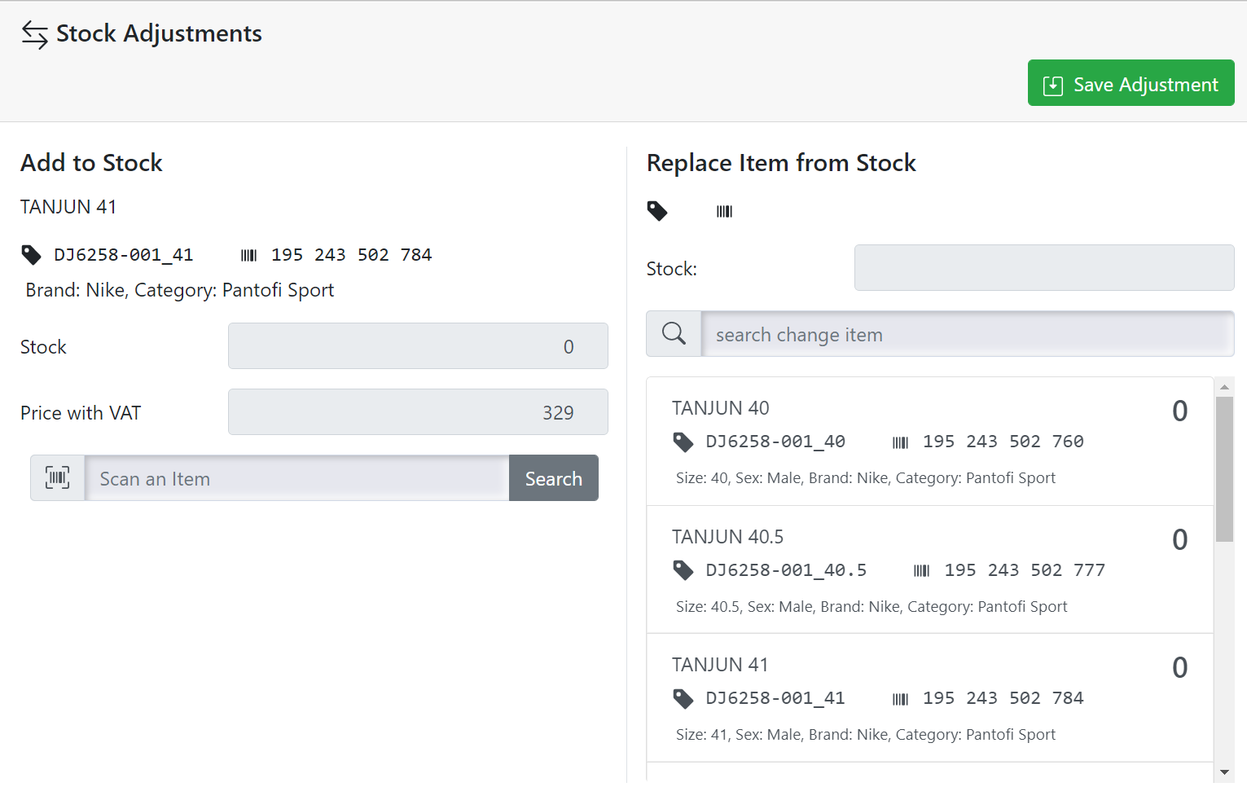Screen dimensions: 1247x787
Task: Click the tag icon next to DJ6258-001_41 in Add to Stock
Action: click(31, 255)
